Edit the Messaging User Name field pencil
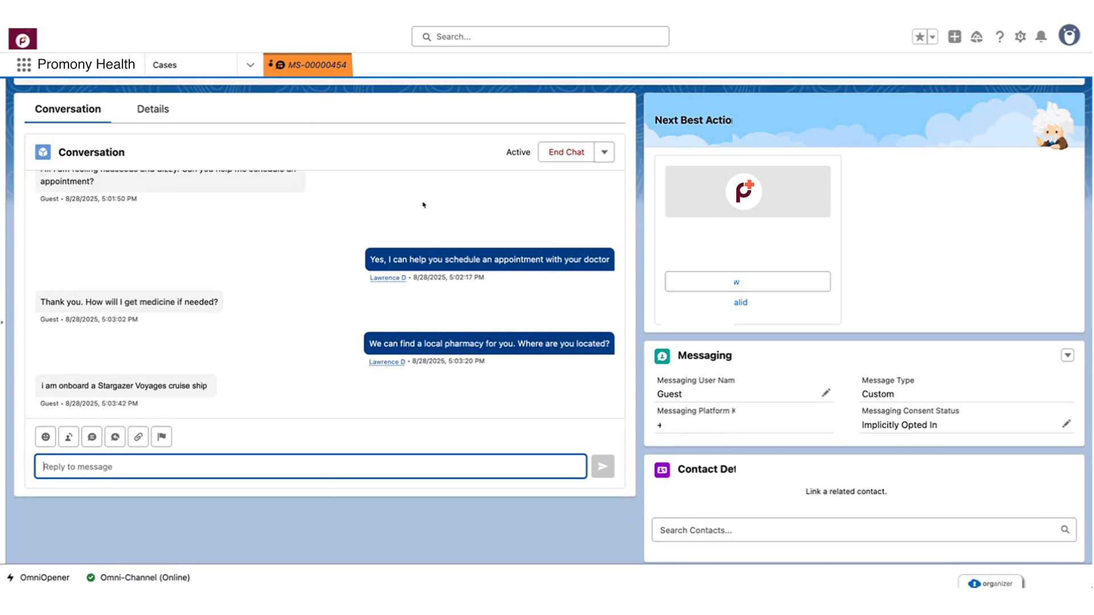Viewport: 1094px width, 615px height. tap(826, 392)
